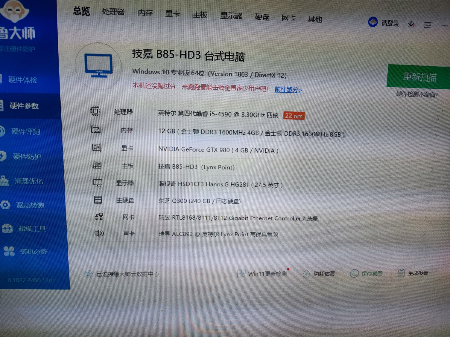
Task: Click the Win11更新检测 button
Action: [262, 273]
